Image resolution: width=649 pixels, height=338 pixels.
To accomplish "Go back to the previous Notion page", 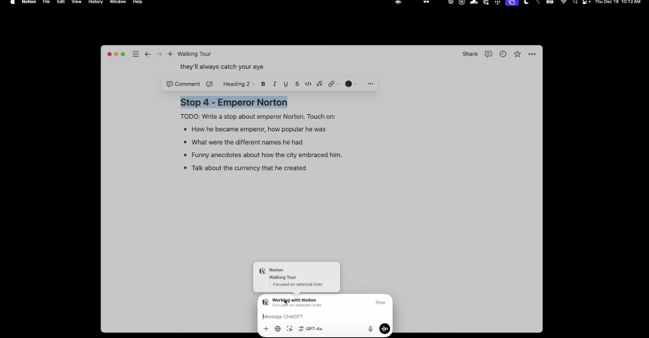I will point(148,54).
